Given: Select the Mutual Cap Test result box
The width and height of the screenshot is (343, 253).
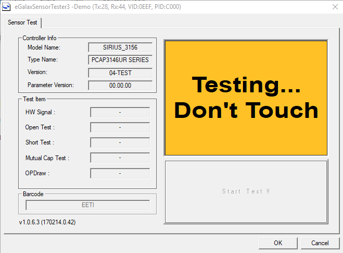Looking at the screenshot, I should 120,158.
